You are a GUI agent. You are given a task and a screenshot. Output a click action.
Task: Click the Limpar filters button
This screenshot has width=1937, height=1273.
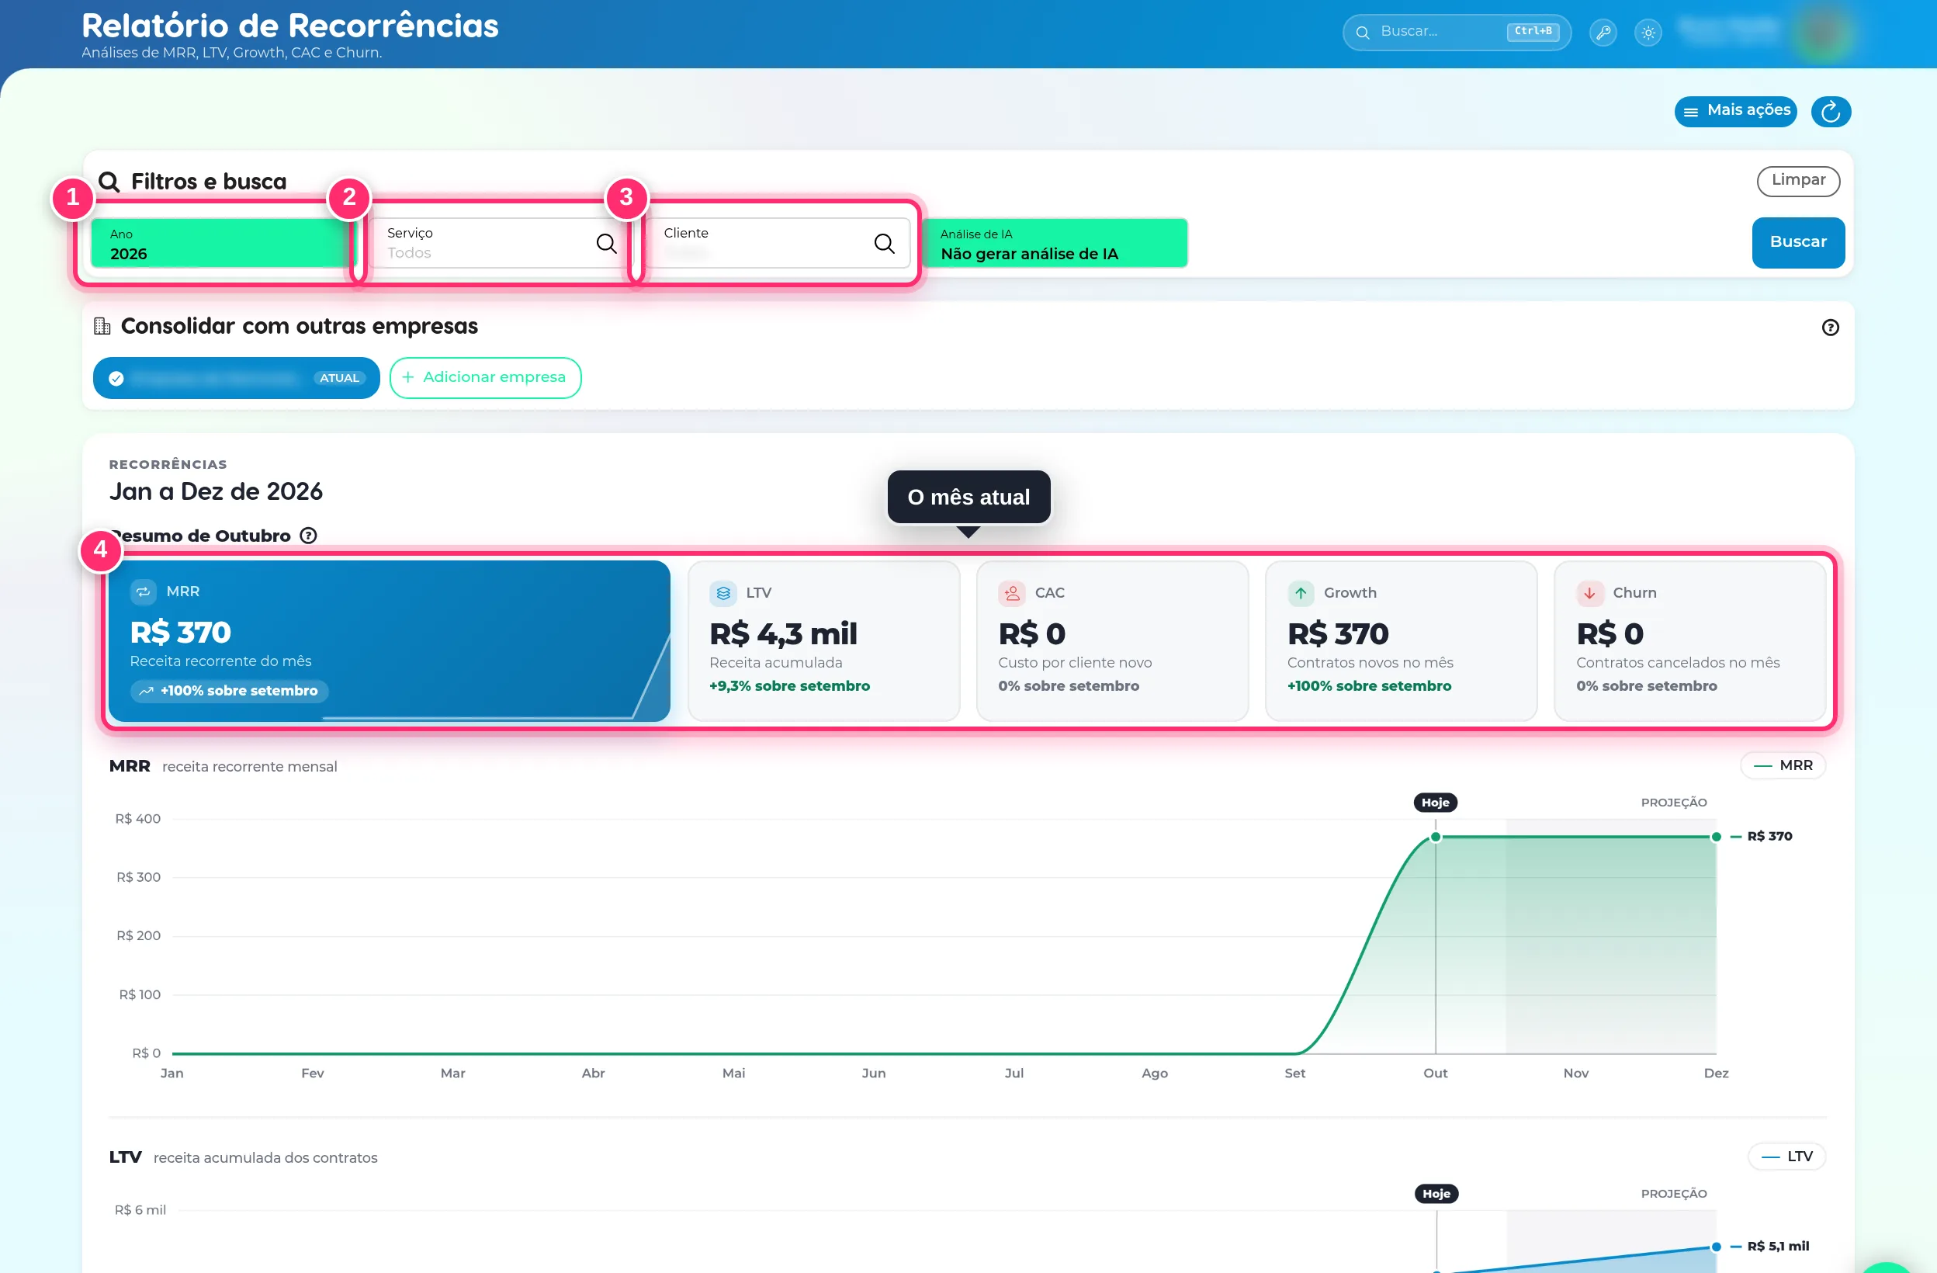[1798, 181]
